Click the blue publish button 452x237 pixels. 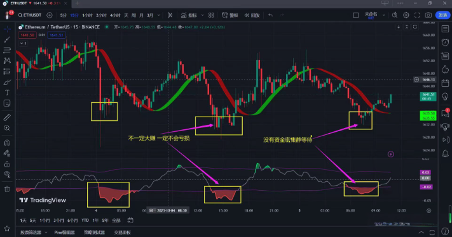pos(442,15)
